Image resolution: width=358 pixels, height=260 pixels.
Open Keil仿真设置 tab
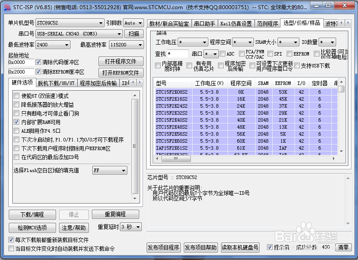click(236, 24)
